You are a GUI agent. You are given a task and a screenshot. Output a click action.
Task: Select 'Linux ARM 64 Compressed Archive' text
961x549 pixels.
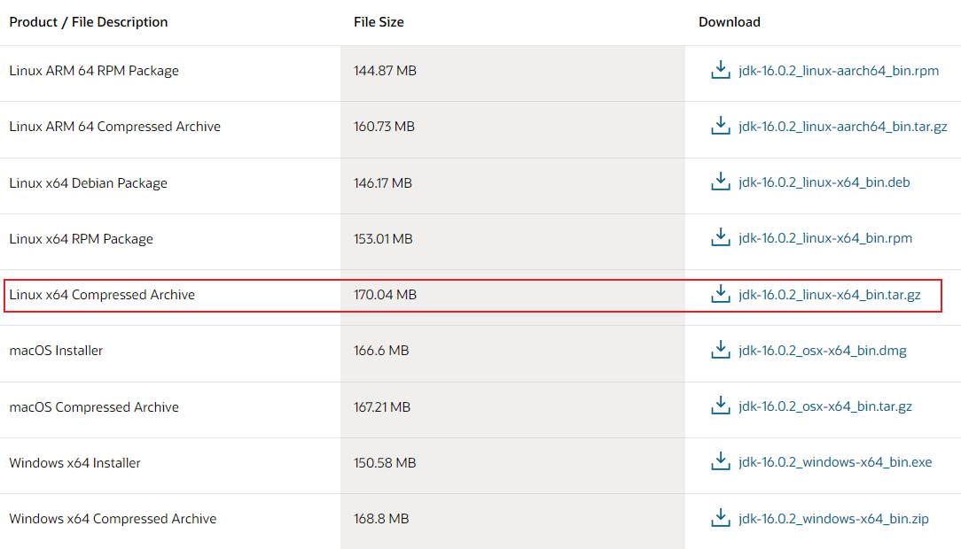[x=114, y=127]
